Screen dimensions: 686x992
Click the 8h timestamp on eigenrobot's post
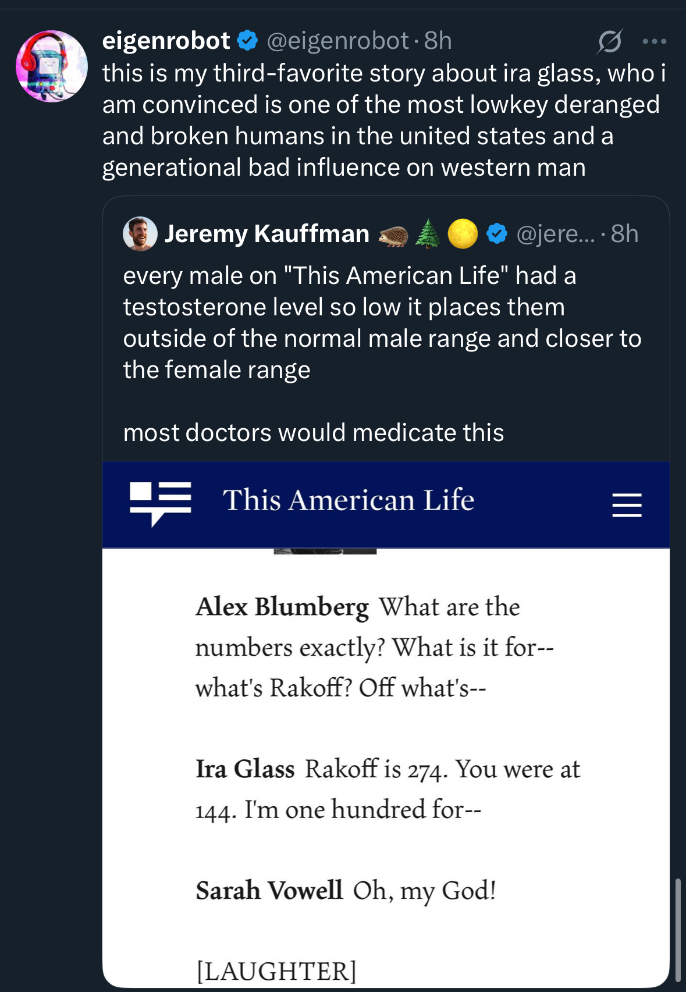click(x=438, y=41)
